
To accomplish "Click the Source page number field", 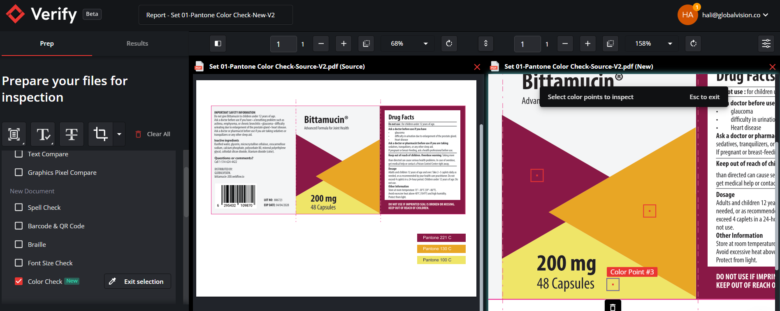I will click(x=283, y=44).
